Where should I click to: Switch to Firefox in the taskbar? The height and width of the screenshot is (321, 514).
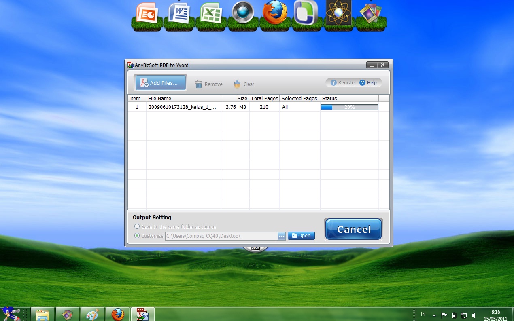pos(118,315)
